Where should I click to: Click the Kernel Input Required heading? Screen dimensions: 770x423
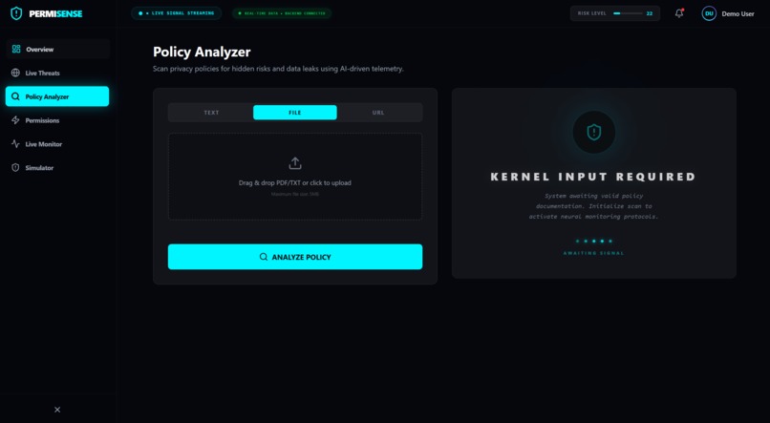593,177
